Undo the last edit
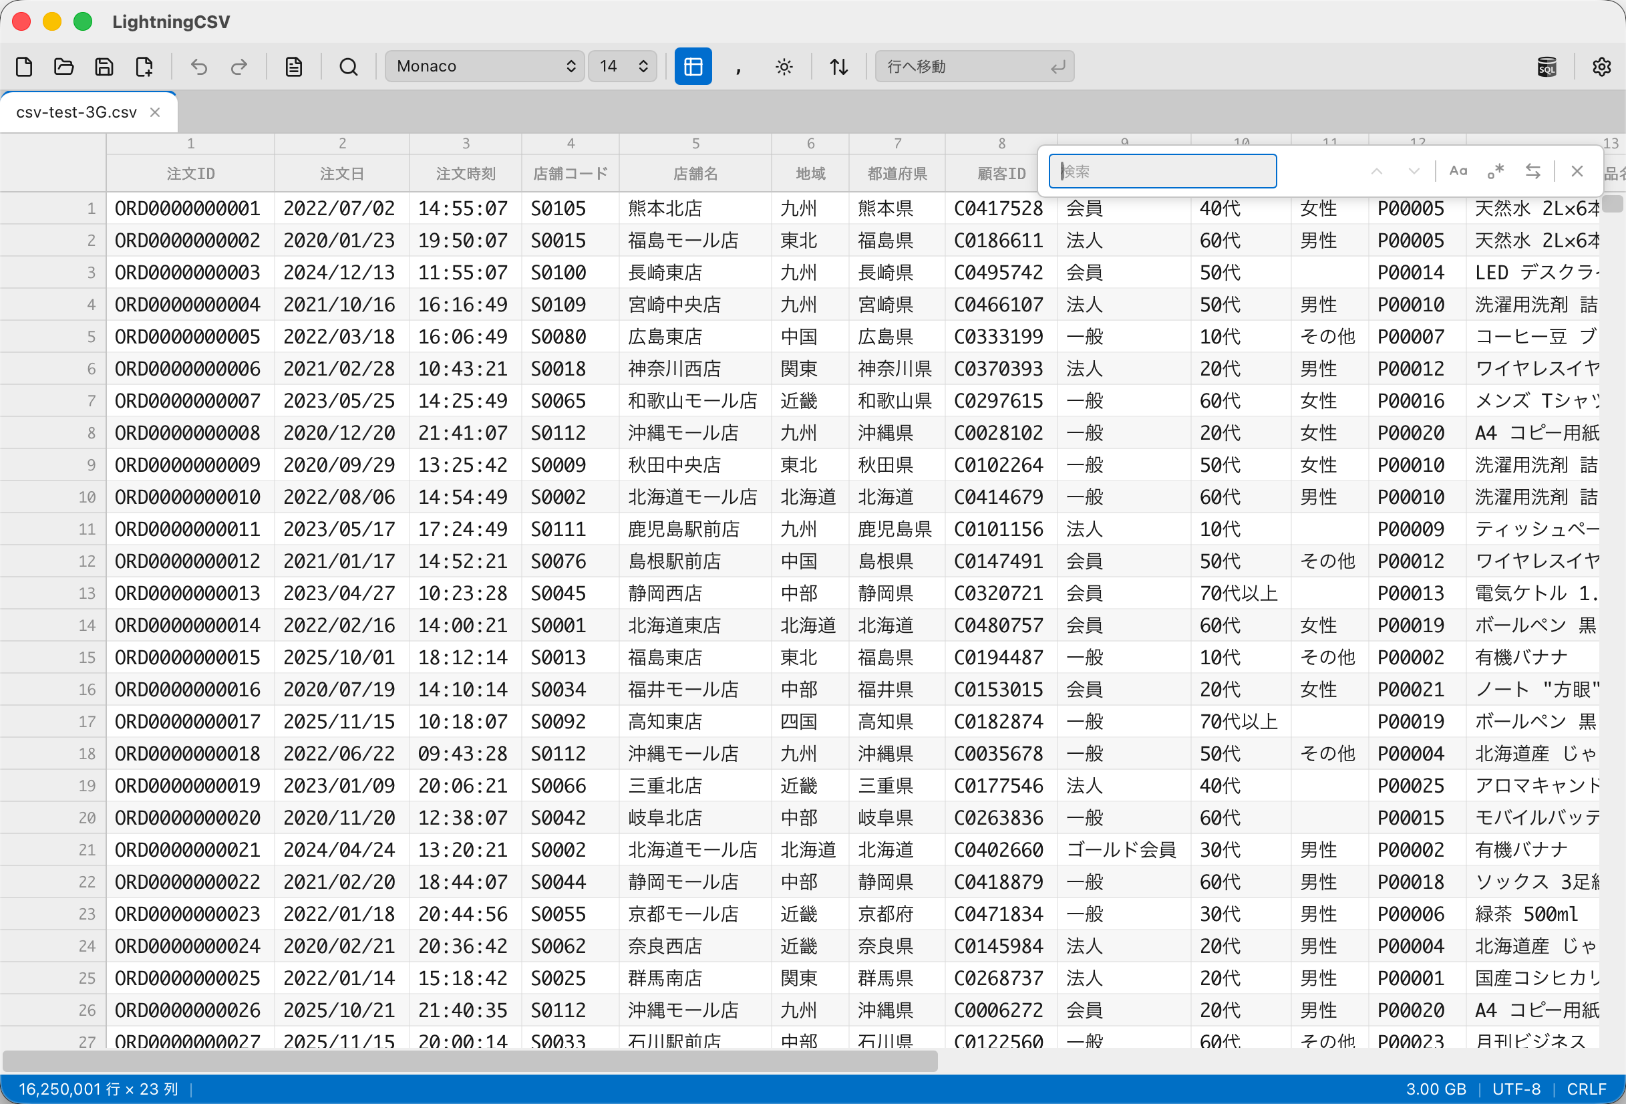 (199, 67)
